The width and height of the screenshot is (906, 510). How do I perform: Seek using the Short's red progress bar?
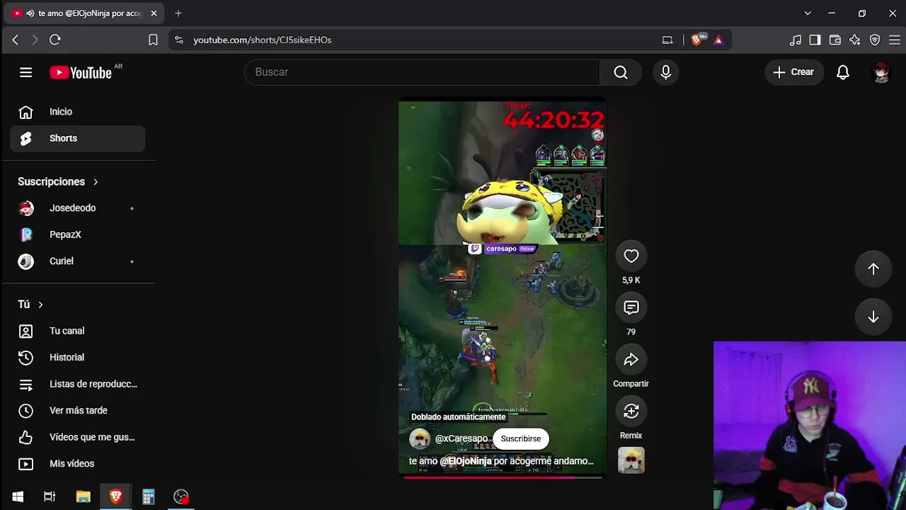[x=503, y=477]
